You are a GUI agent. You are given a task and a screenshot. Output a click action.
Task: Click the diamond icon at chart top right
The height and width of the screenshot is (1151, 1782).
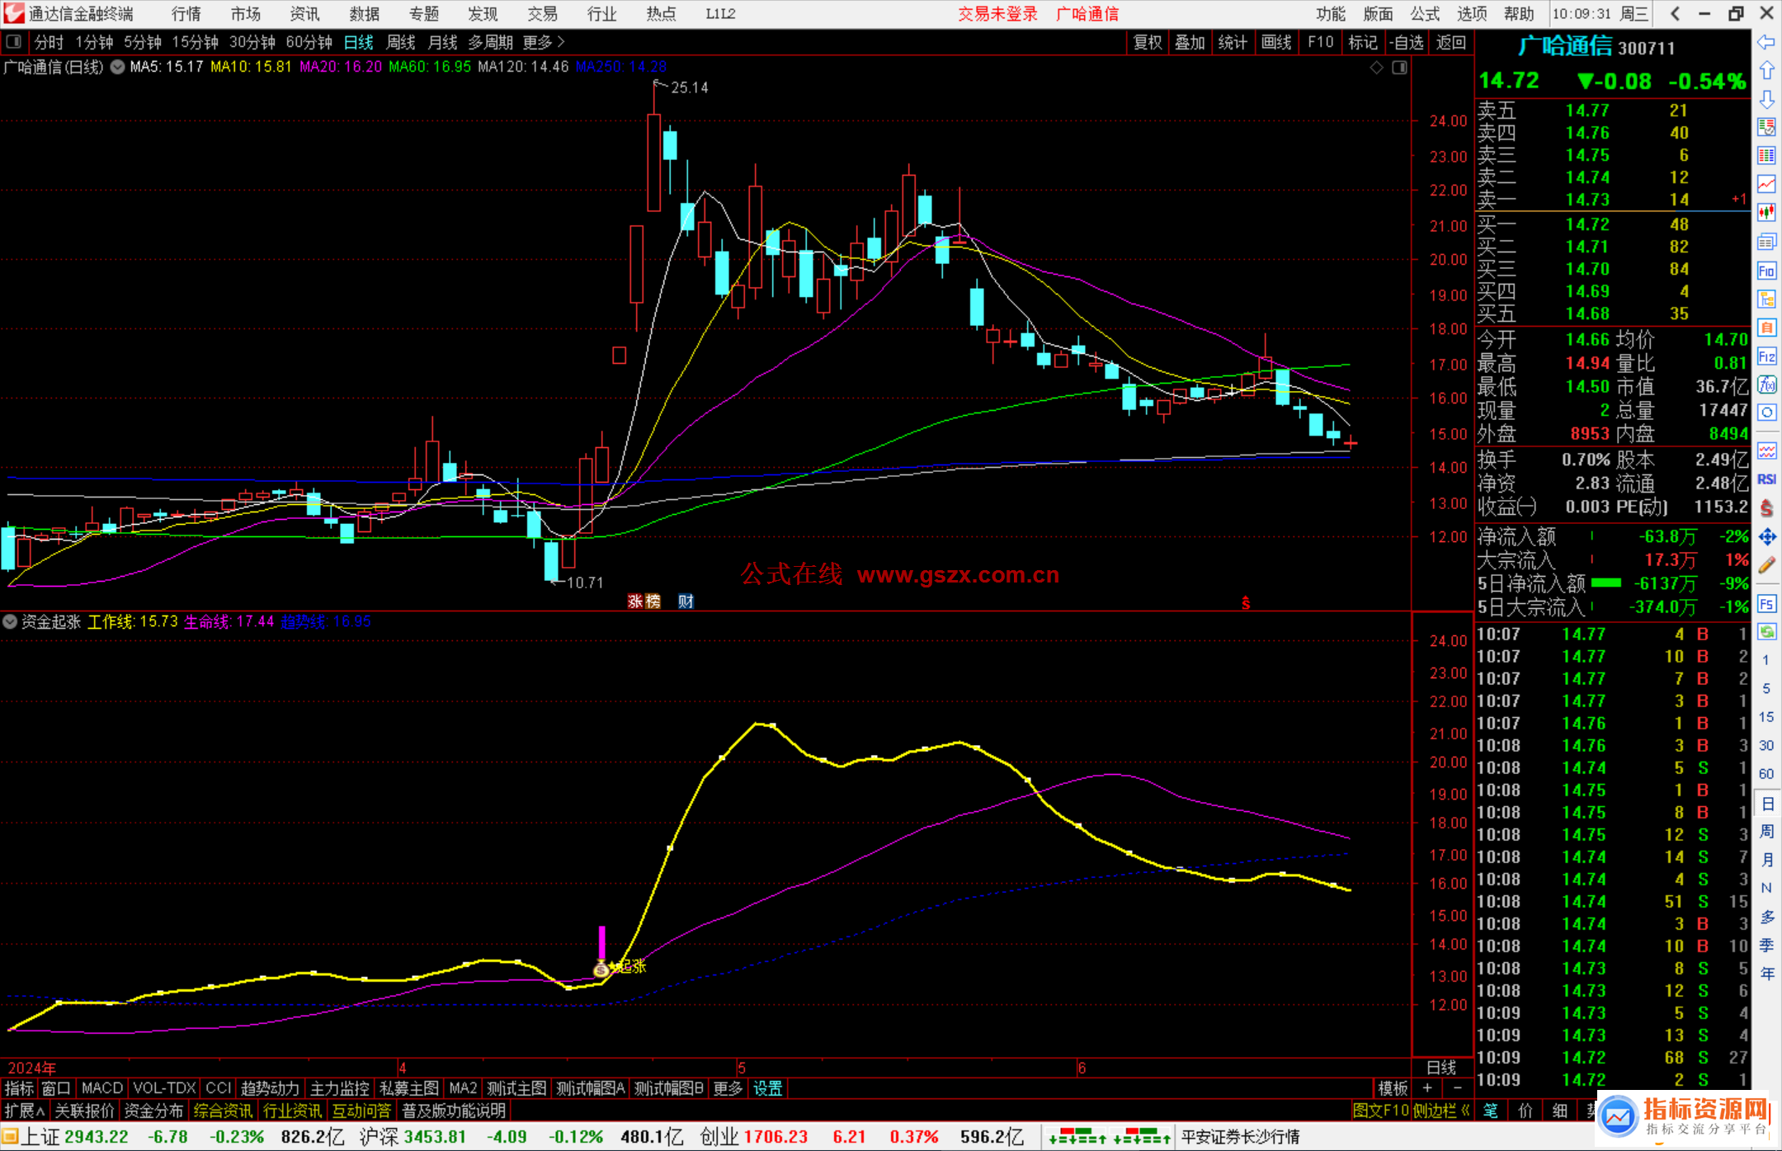[x=1376, y=68]
